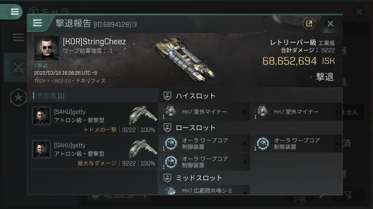Select second MK7 室外マイナー module on right
This screenshot has height=209, width=373.
(x=296, y=112)
